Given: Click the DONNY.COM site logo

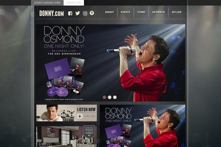Looking at the screenshot, I should (x=52, y=13).
